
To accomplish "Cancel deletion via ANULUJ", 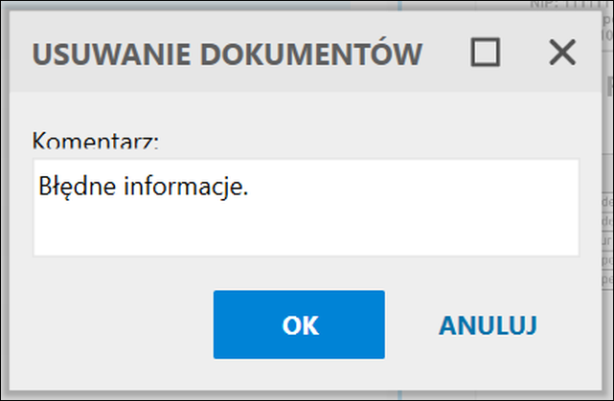I will click(487, 324).
